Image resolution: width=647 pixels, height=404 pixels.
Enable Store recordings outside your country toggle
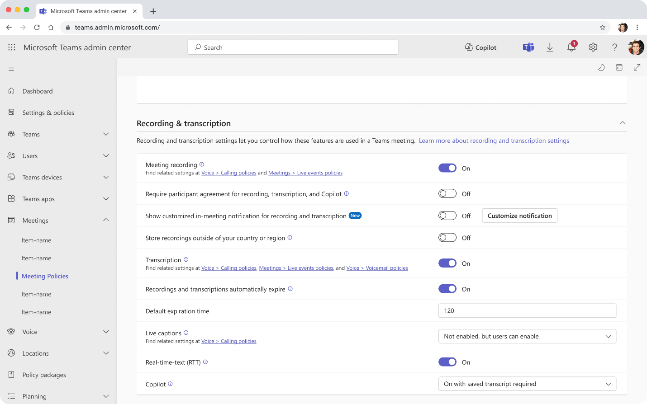tap(447, 237)
